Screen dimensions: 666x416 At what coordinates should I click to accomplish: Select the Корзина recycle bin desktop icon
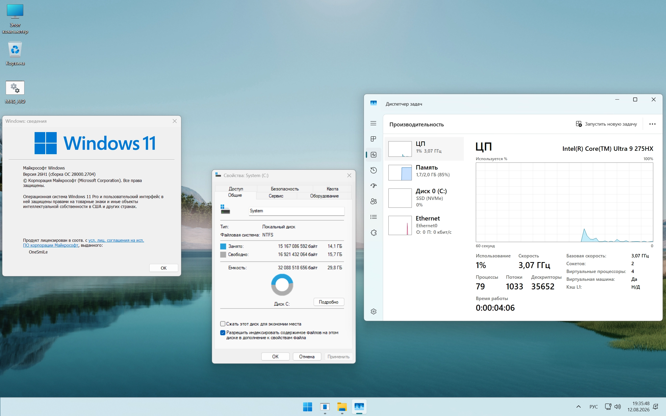point(15,54)
